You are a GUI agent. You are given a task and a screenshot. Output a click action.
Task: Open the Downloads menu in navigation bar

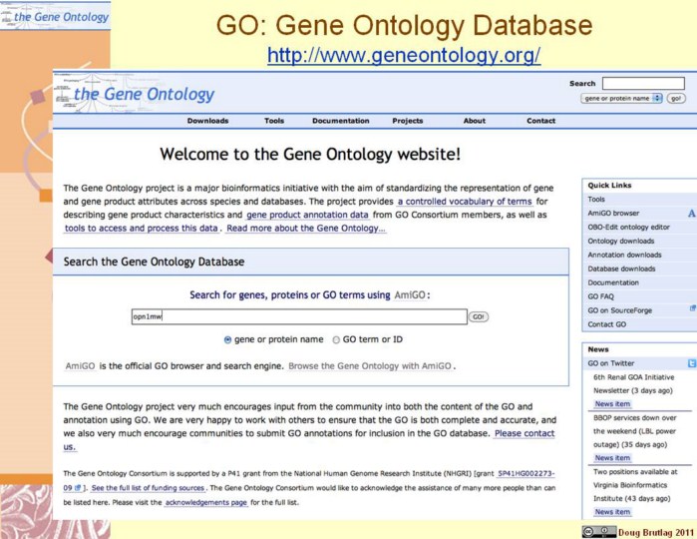click(x=207, y=121)
